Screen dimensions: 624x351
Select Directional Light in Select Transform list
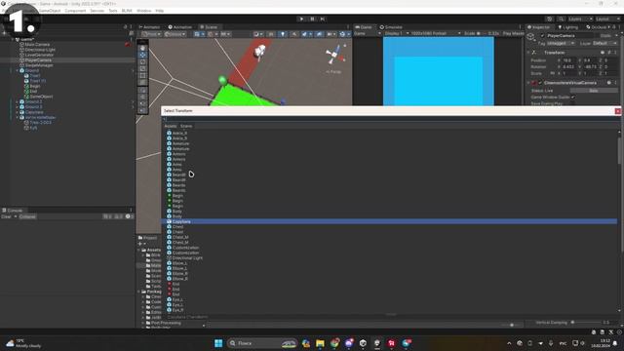(x=389, y=257)
